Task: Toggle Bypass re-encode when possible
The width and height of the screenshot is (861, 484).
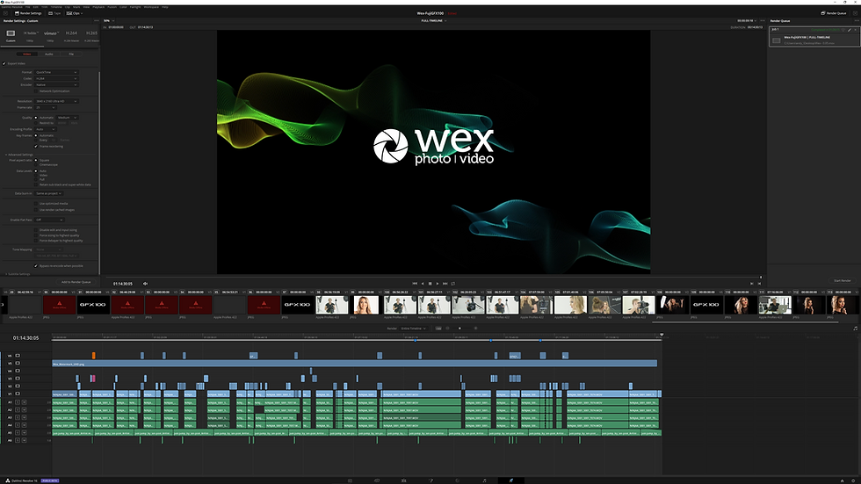Action: click(36, 266)
